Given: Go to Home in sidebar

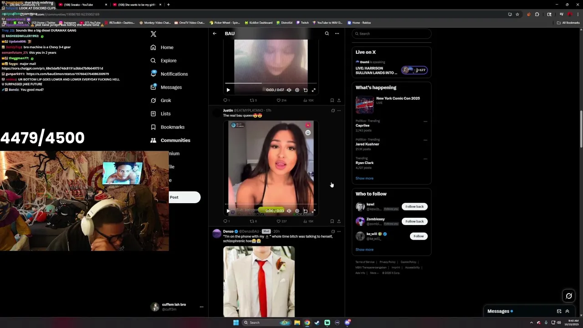Looking at the screenshot, I should coord(162,47).
